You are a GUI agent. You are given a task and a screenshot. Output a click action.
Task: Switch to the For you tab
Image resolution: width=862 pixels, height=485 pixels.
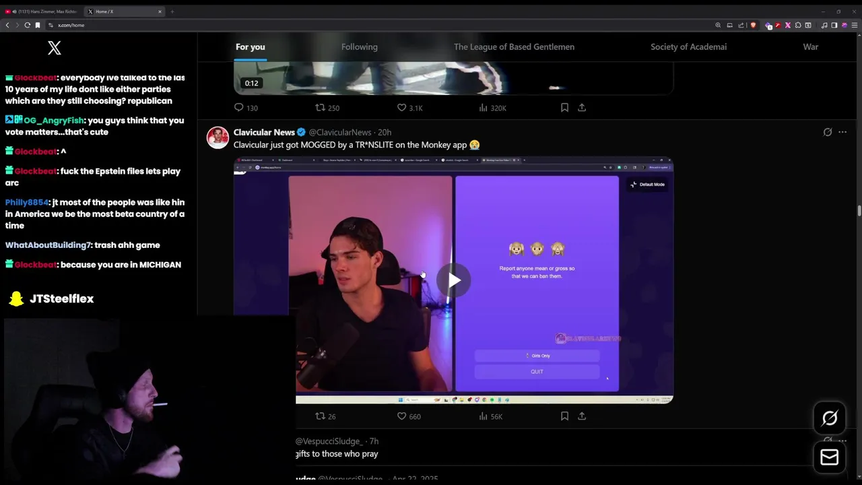pos(250,46)
